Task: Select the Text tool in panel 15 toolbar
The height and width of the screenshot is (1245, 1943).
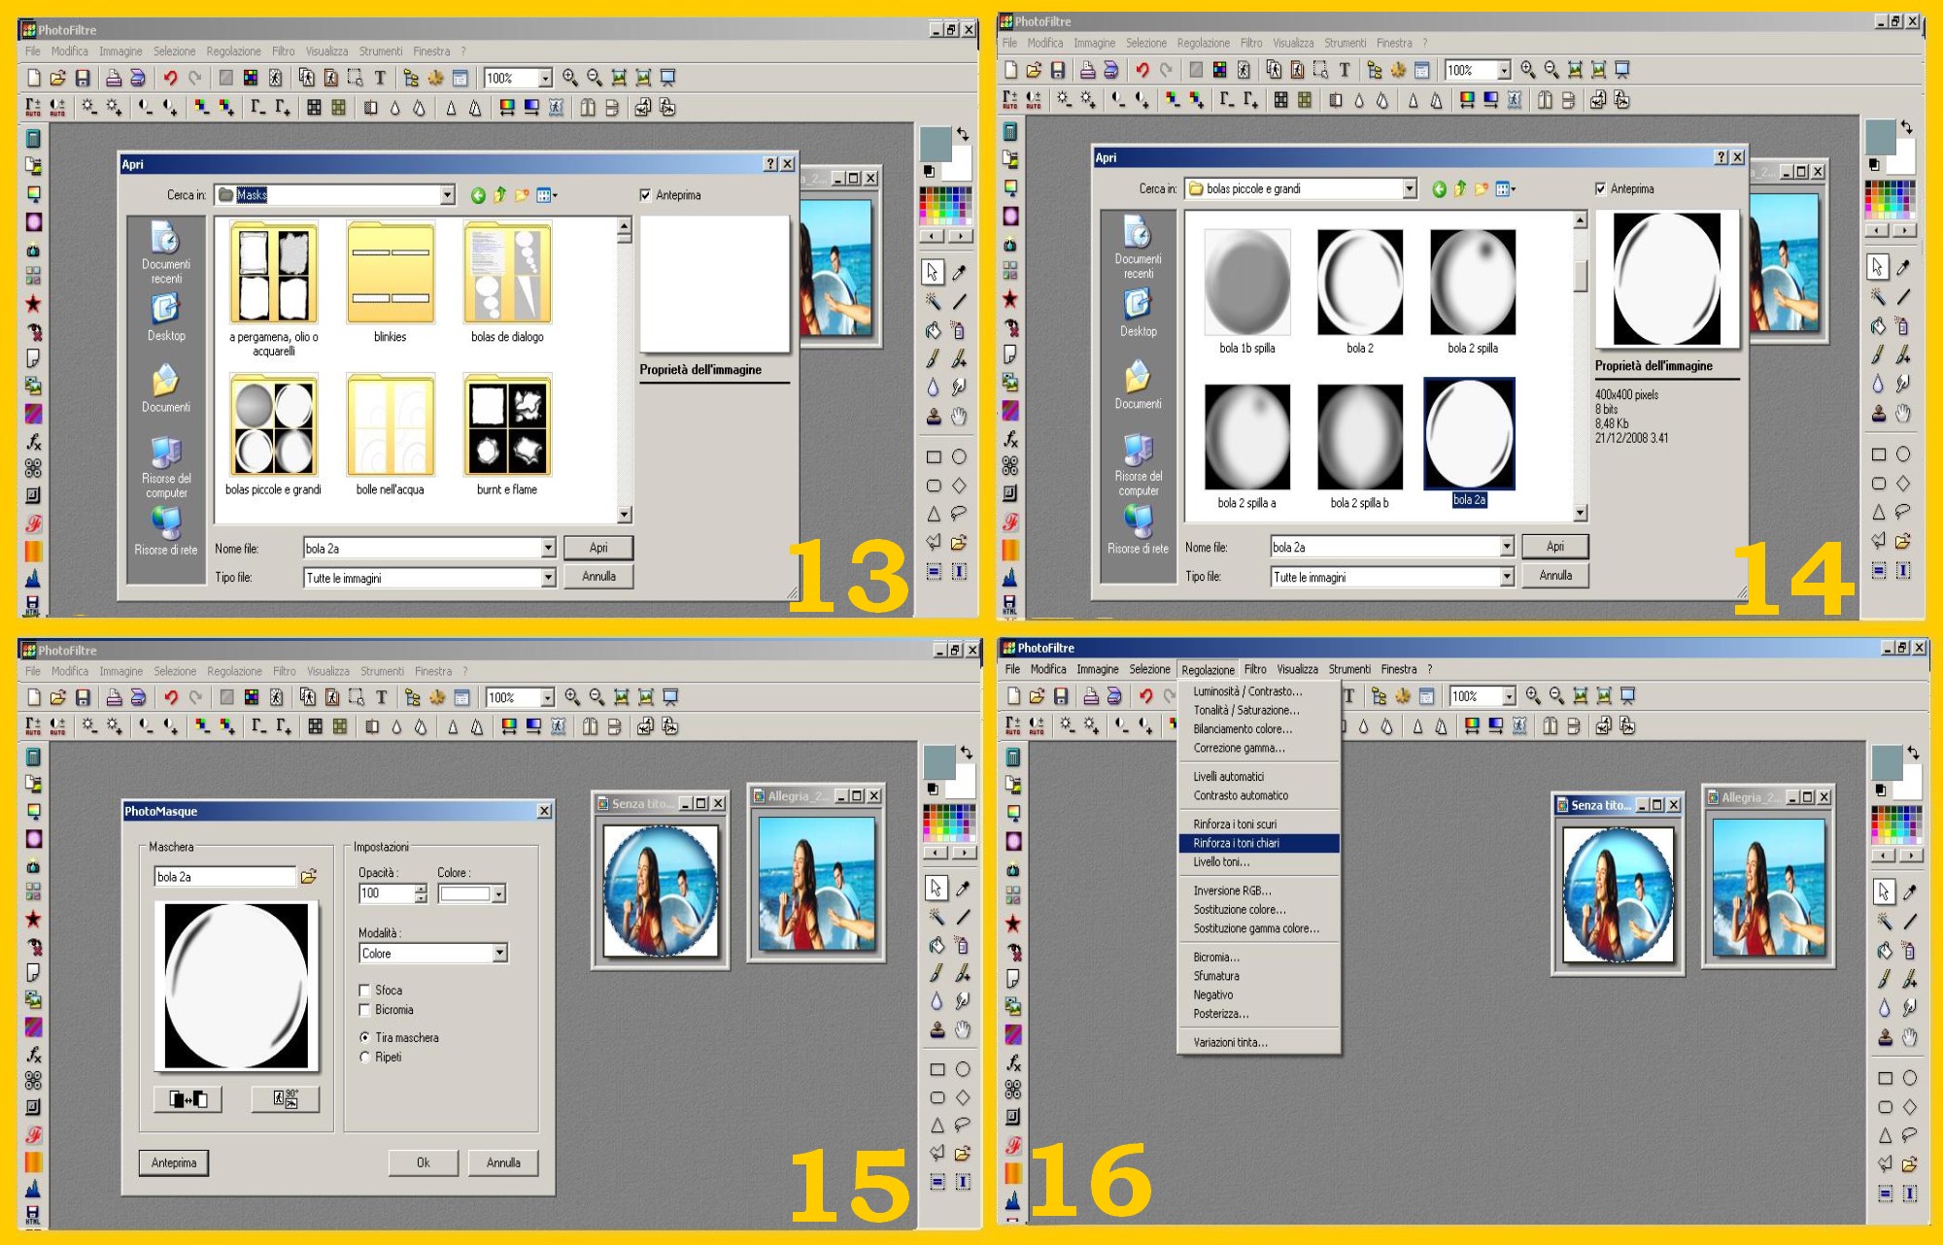Action: [x=381, y=697]
